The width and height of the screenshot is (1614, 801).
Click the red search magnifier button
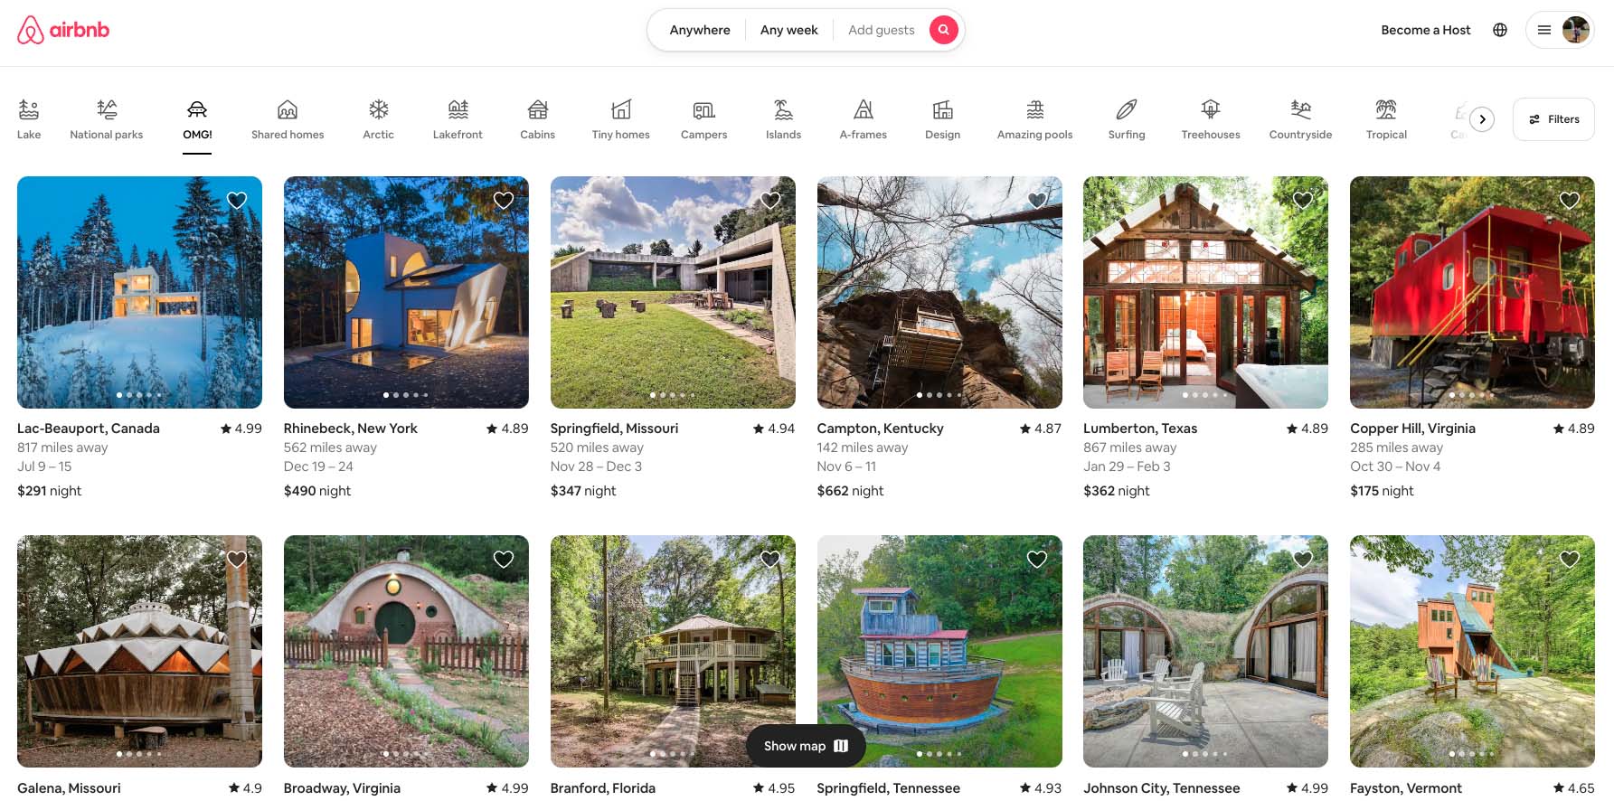click(x=943, y=30)
